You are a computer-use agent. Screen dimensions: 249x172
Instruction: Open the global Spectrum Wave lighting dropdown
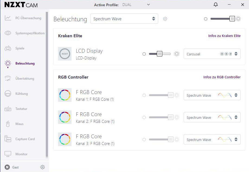(124, 19)
